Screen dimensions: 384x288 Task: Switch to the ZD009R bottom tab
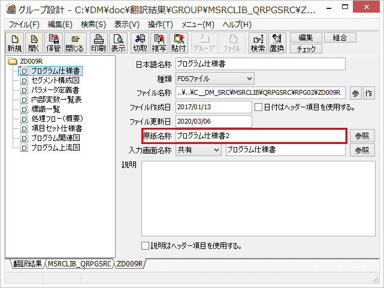130,264
